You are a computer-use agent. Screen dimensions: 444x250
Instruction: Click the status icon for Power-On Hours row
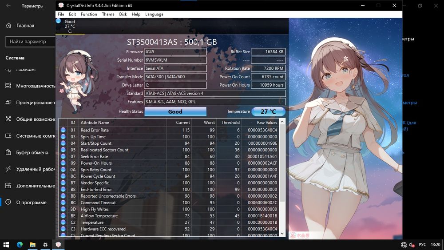coord(63,163)
